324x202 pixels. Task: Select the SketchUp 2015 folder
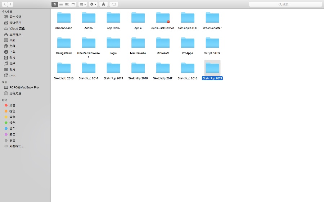pyautogui.click(x=113, y=68)
